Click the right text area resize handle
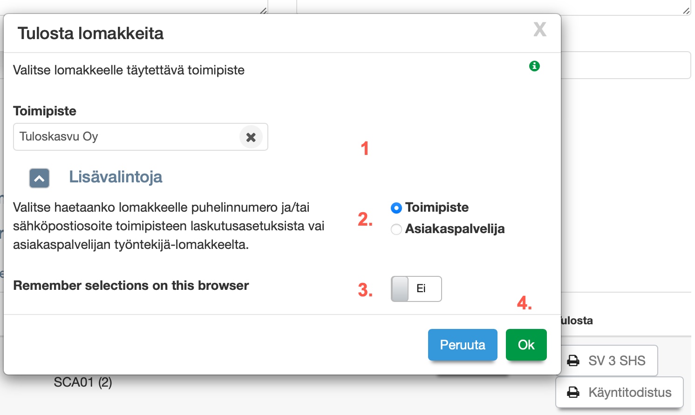This screenshot has height=415, width=695. pyautogui.click(x=686, y=11)
